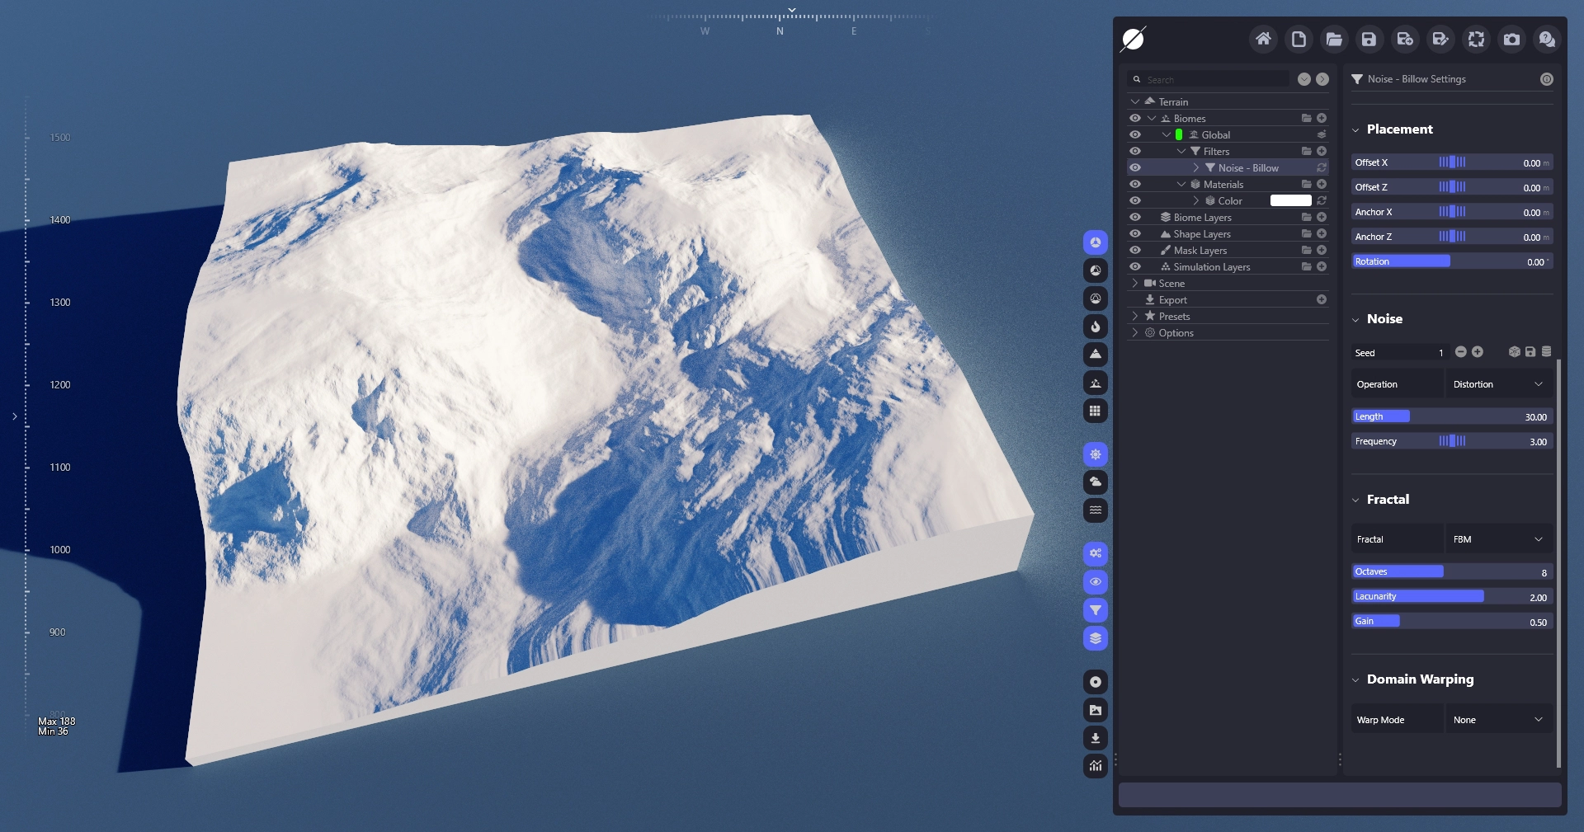This screenshot has width=1584, height=832.
Task: Click the clouds icon in the viewport sidebar
Action: pyautogui.click(x=1095, y=482)
